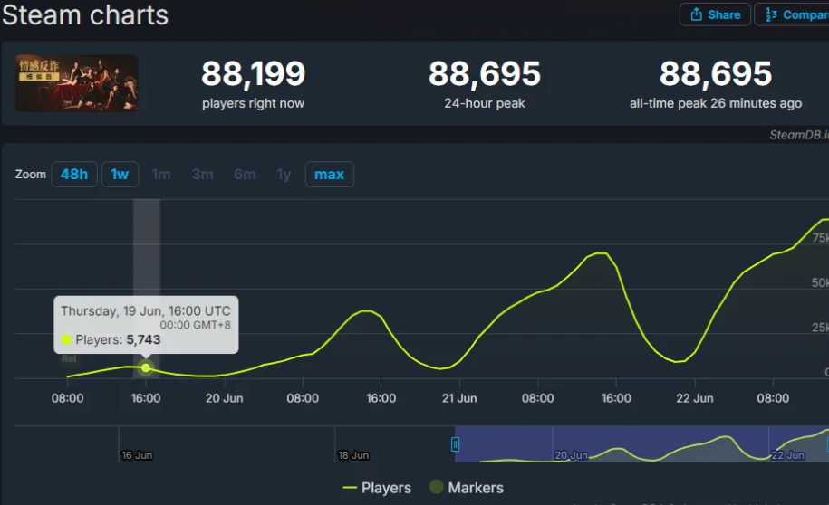The image size is (829, 505).
Task: Select the 1y zoom option
Action: pyautogui.click(x=284, y=175)
